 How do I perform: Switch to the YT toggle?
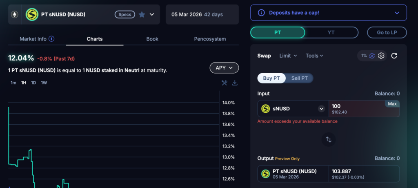click(x=331, y=32)
